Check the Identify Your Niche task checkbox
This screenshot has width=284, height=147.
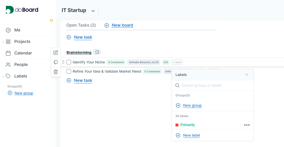pos(69,62)
